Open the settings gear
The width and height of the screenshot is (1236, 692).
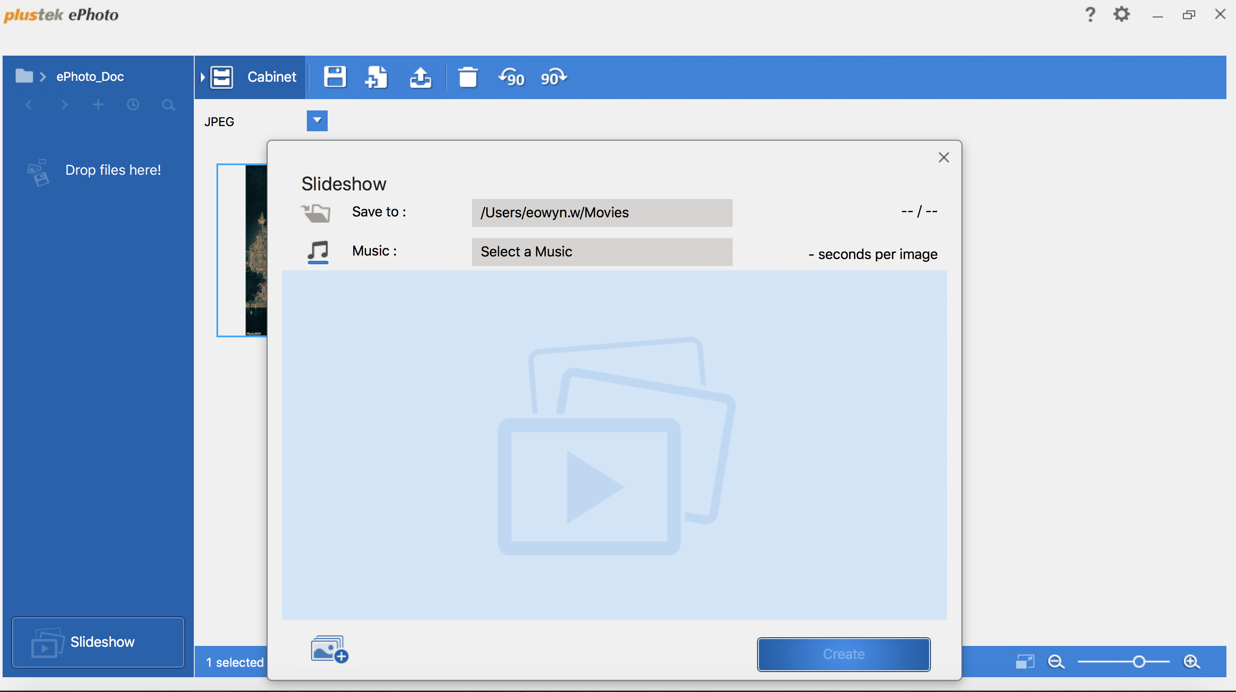[x=1121, y=14]
